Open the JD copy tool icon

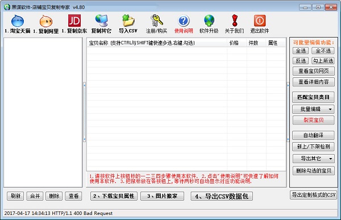pyautogui.click(x=74, y=20)
